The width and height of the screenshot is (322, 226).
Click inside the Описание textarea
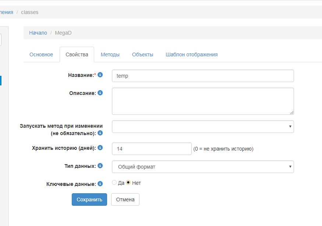click(202, 101)
